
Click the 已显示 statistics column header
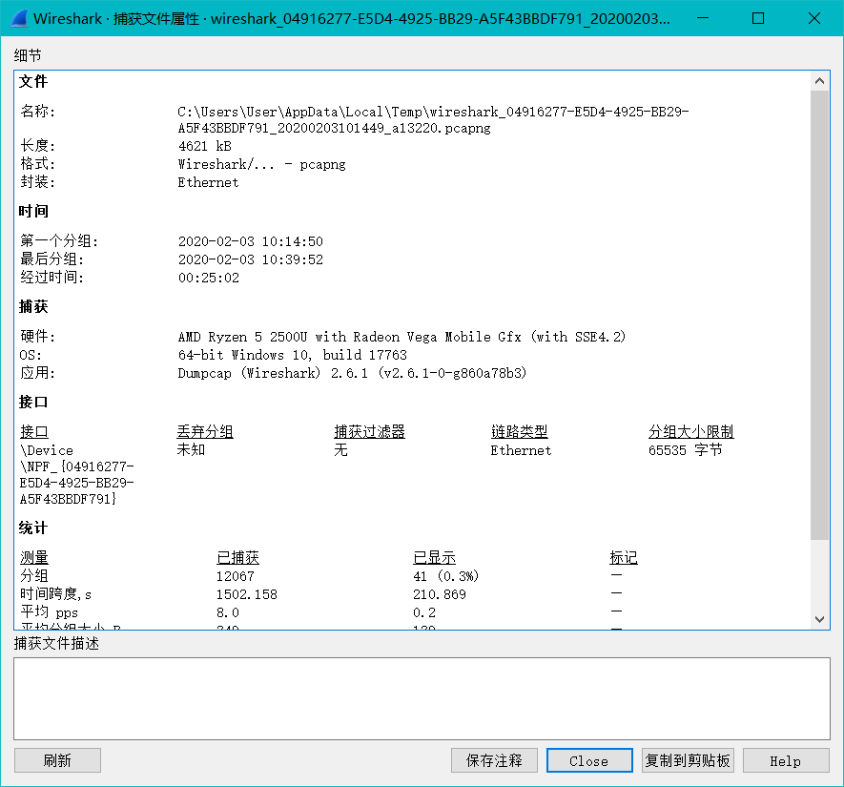(x=434, y=558)
